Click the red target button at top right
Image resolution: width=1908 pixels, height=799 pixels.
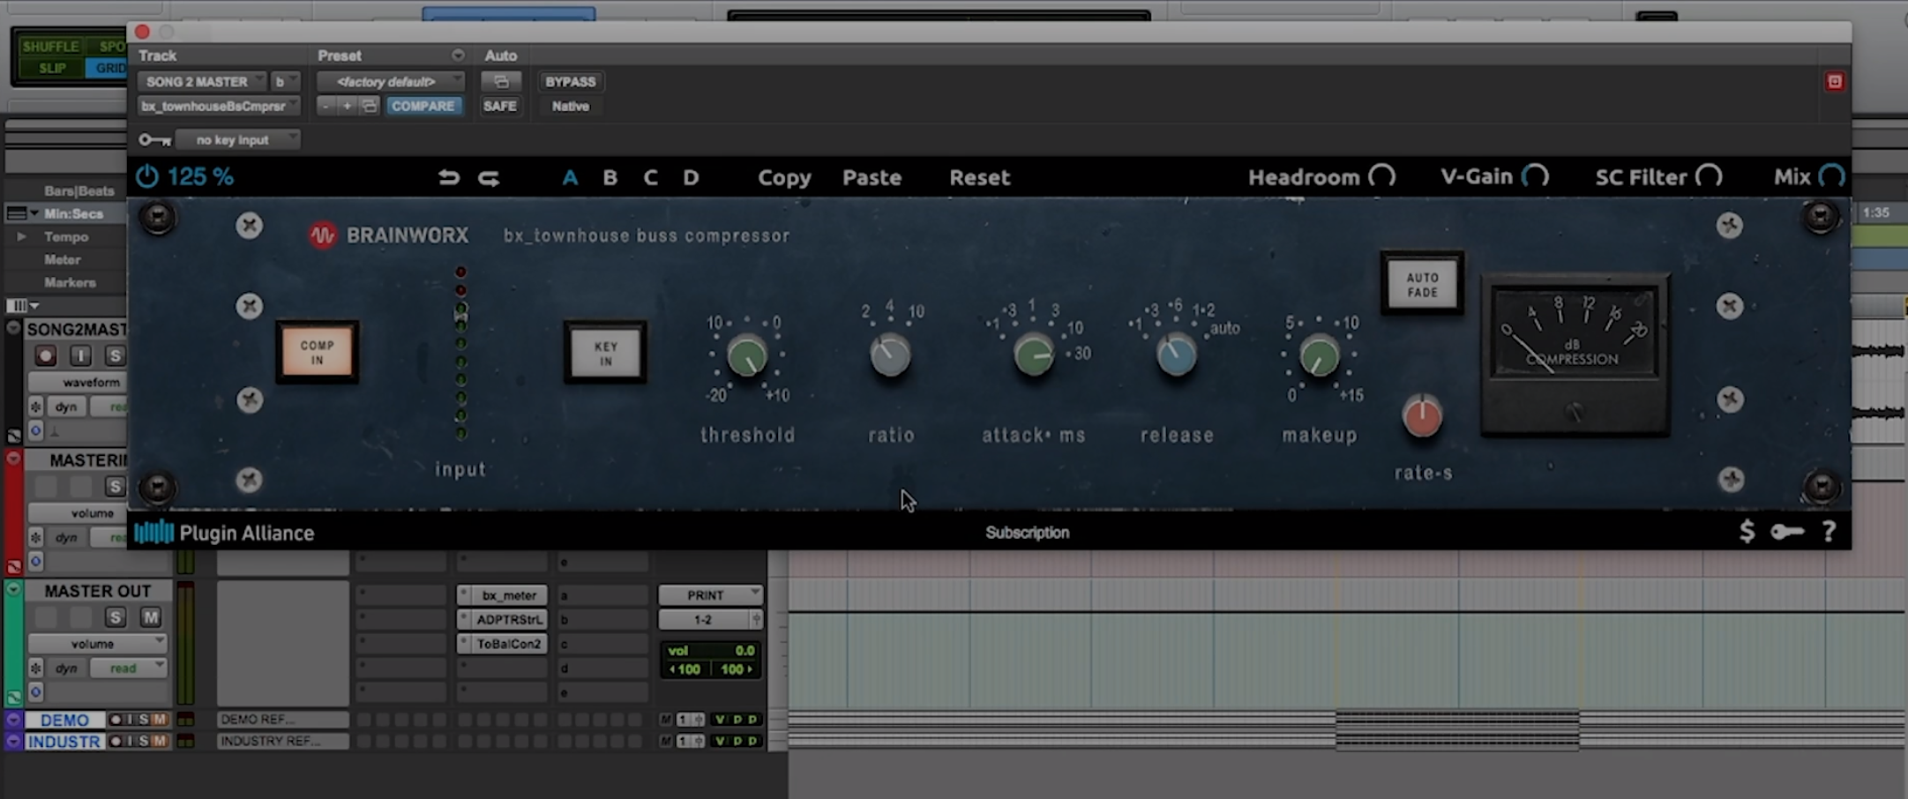tap(1835, 82)
